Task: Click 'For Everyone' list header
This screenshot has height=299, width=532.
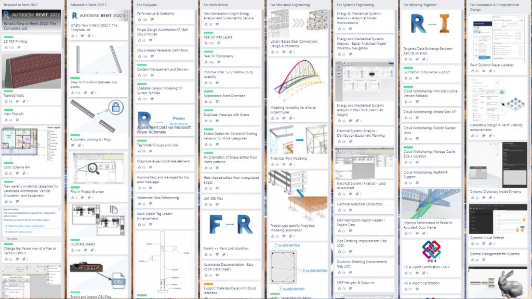Action: [147, 5]
